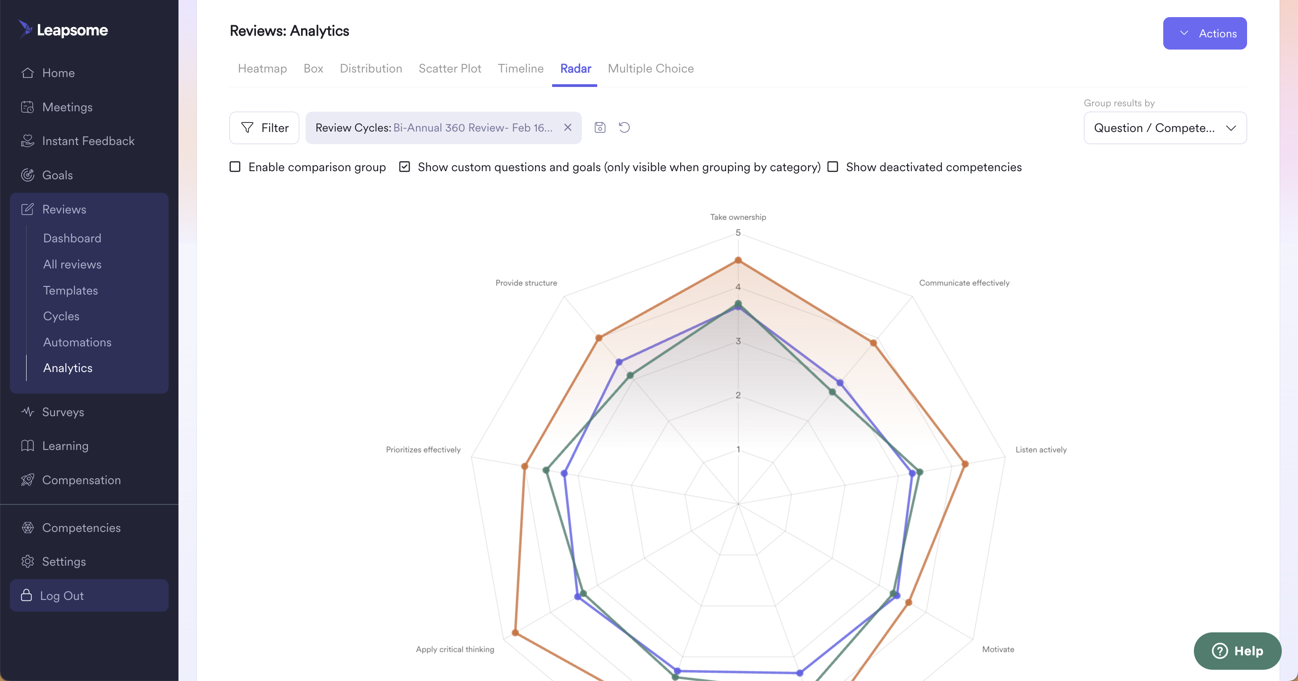The image size is (1298, 681).
Task: Click the Provide structure axis label
Action: [526, 283]
